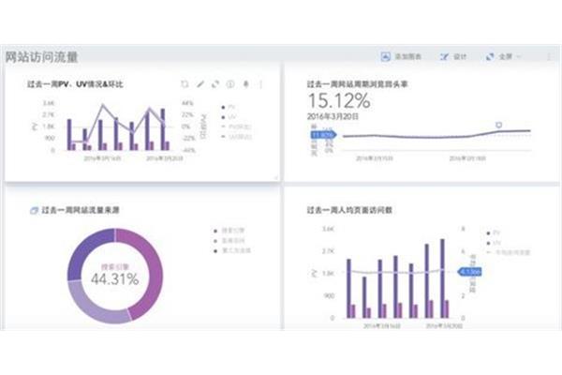
Task: Click the circular marker on bounce rate line
Action: pos(498,125)
